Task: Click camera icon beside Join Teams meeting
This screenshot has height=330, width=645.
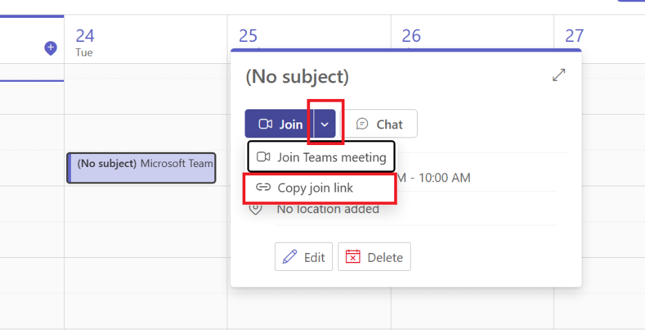Action: coord(263,157)
